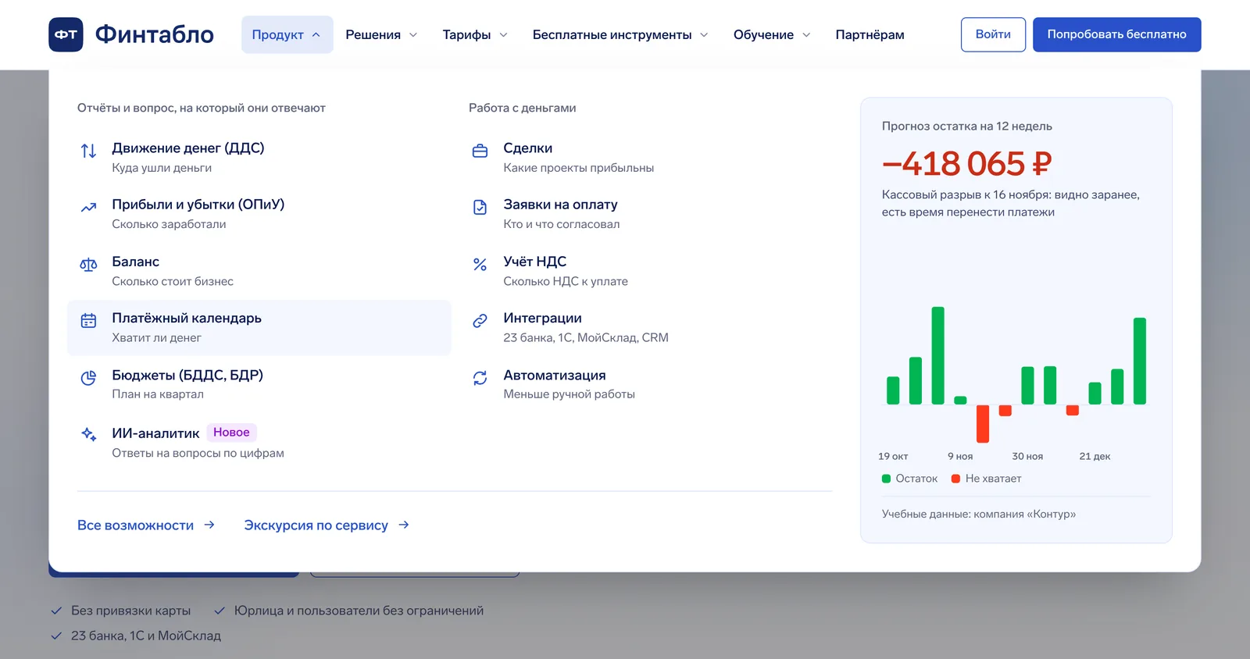Screen dimensions: 1250x659
Task: Select Платёжный календарь menu item
Action: [x=259, y=328]
